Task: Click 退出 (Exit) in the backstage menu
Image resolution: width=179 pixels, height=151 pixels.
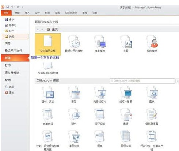Action: point(9,93)
